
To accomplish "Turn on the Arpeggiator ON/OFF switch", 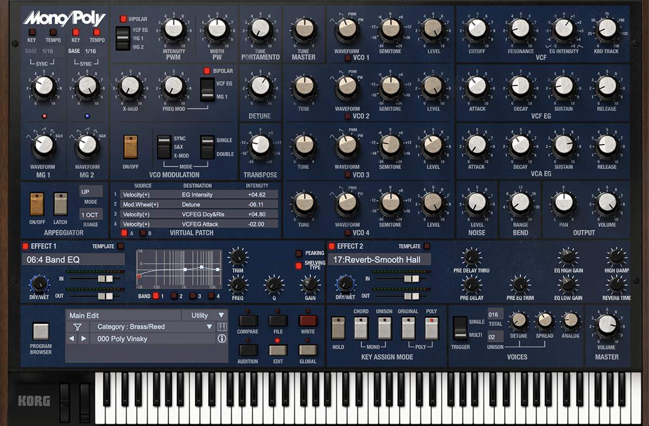I will pos(37,204).
